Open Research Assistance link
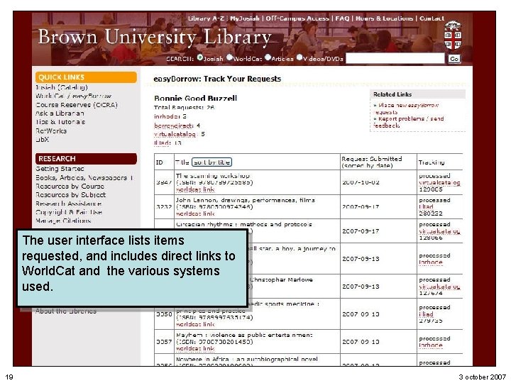 68,204
